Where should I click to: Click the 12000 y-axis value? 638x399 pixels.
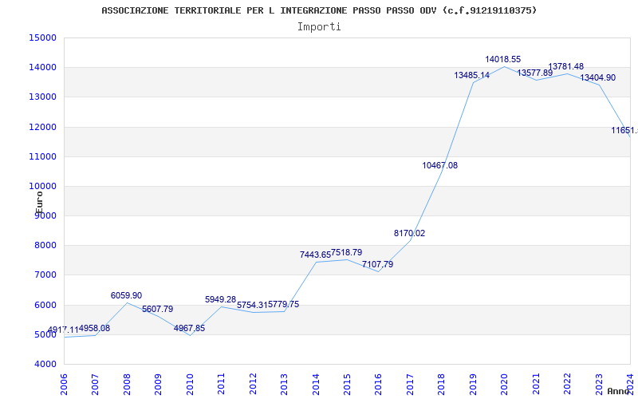tap(42, 127)
